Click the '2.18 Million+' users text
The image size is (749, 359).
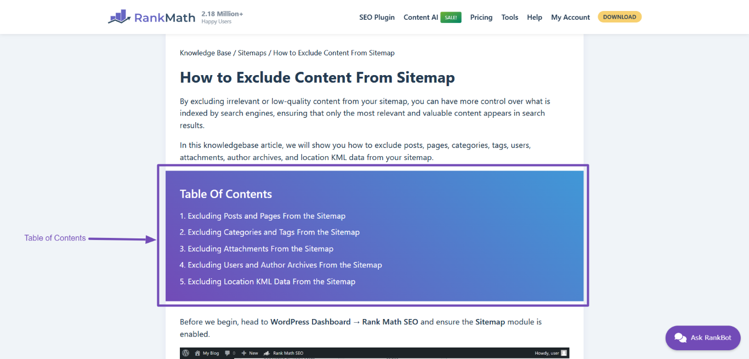click(x=222, y=13)
